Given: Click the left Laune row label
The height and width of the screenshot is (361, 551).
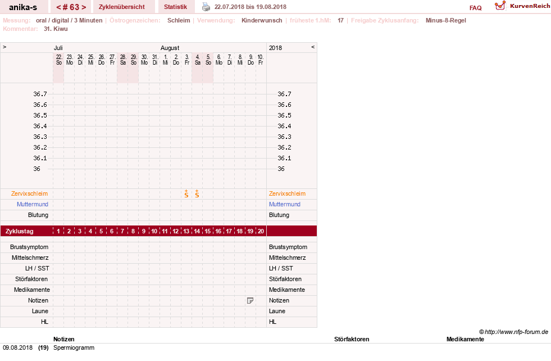Looking at the screenshot, I should (40, 311).
